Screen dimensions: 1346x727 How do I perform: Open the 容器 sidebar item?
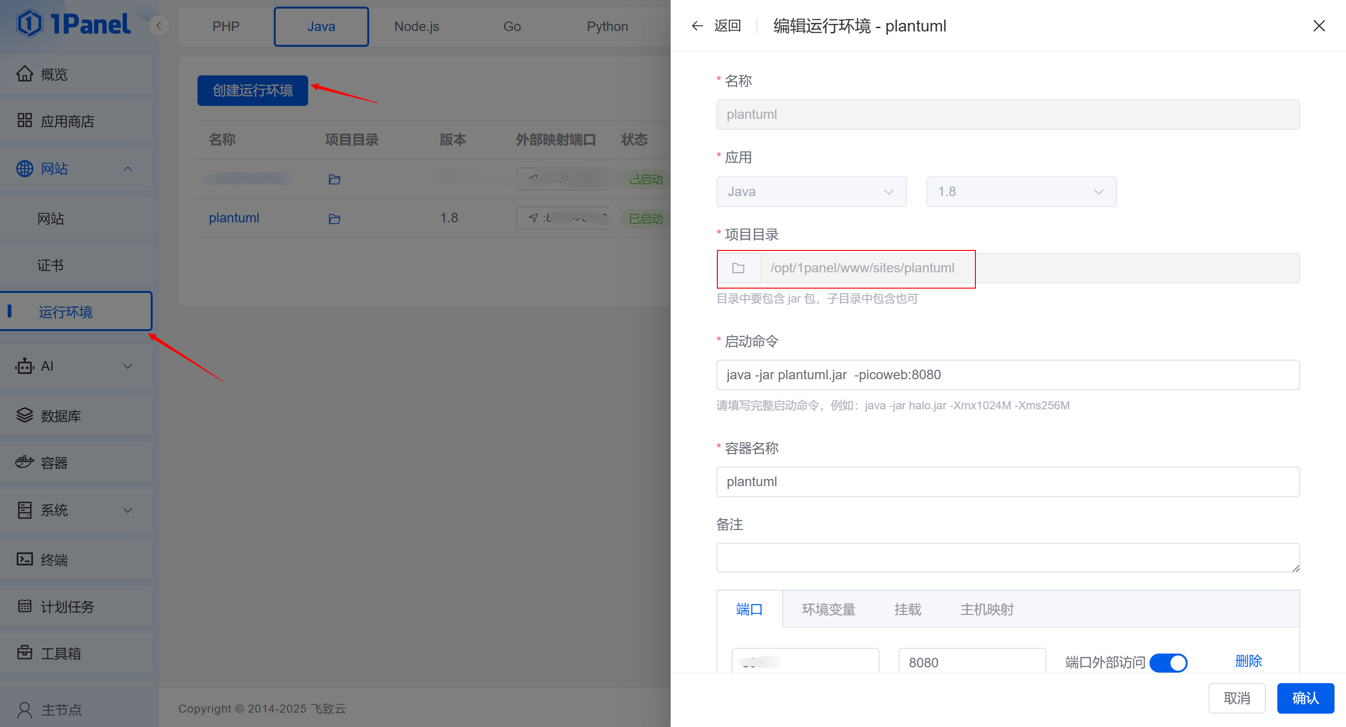pos(54,463)
